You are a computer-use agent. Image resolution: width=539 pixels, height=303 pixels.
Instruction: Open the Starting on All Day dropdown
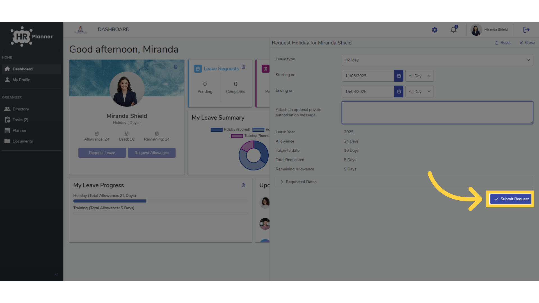coord(419,76)
